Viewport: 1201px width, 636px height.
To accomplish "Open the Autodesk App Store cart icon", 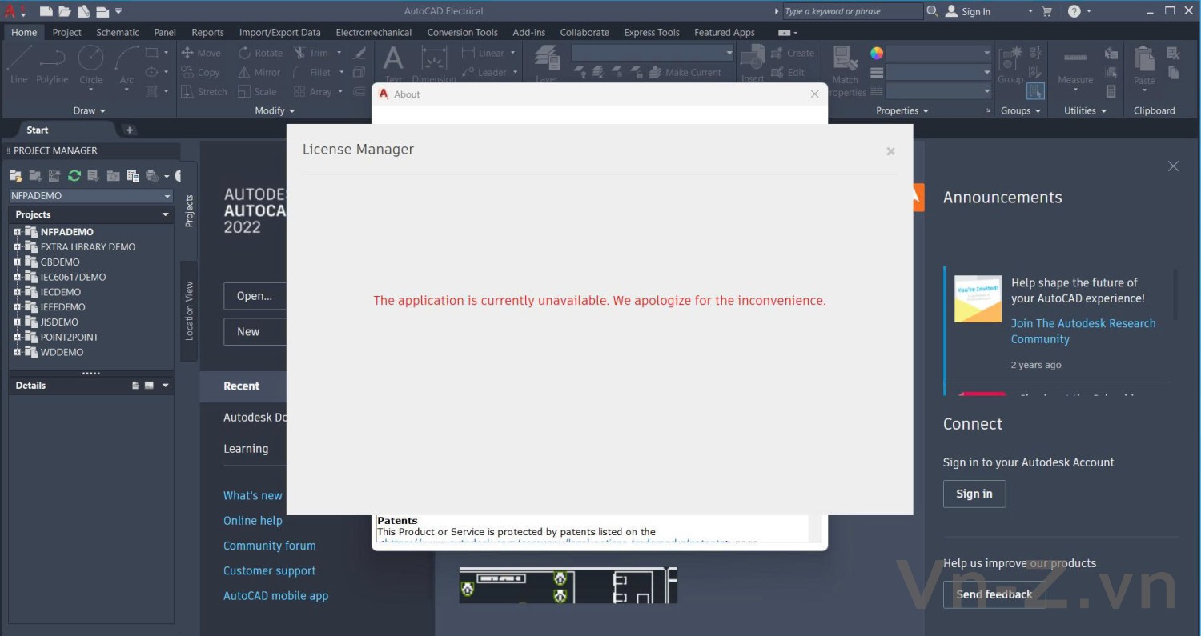I will click(x=1046, y=11).
